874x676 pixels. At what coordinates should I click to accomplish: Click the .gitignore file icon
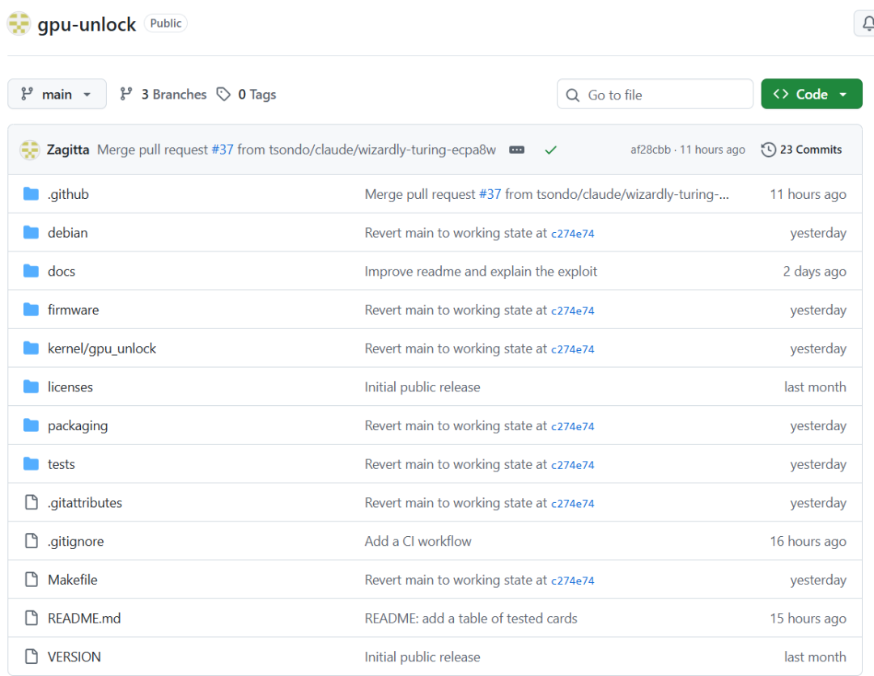[32, 541]
